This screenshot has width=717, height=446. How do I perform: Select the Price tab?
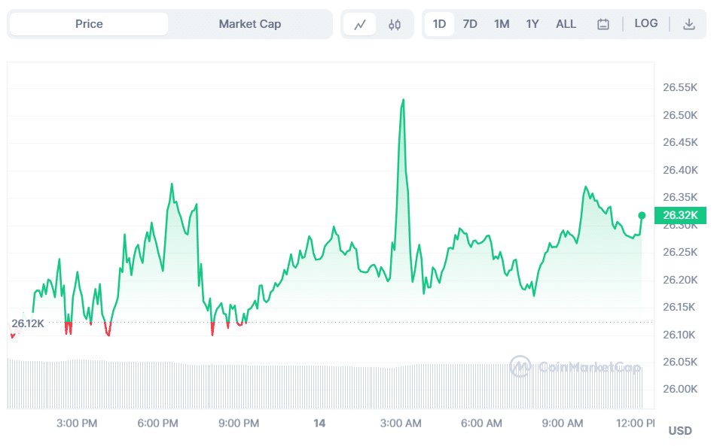click(x=89, y=24)
